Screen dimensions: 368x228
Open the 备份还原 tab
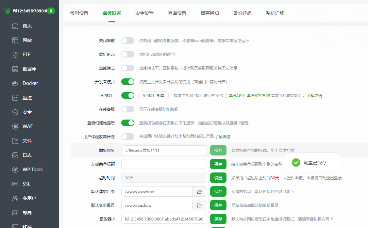pyautogui.click(x=243, y=13)
